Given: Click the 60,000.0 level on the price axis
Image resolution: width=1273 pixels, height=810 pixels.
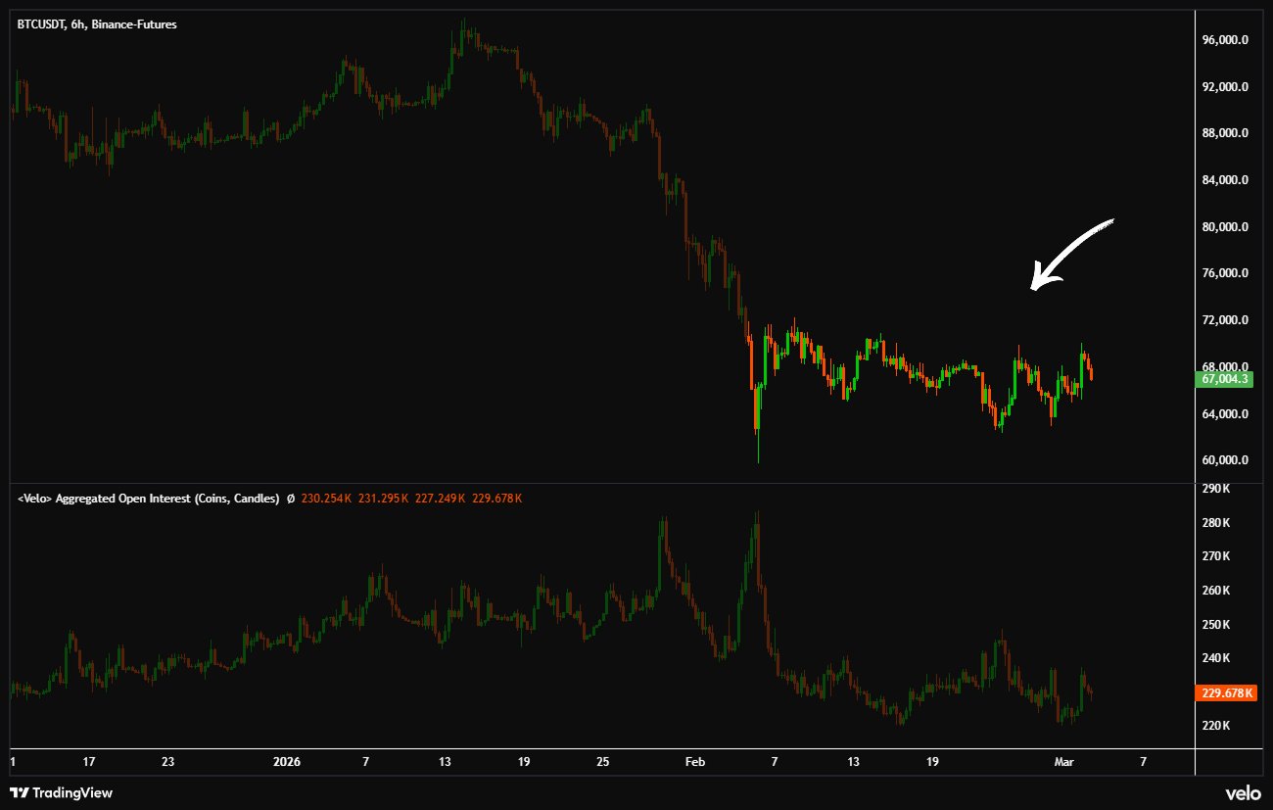Looking at the screenshot, I should tap(1225, 460).
